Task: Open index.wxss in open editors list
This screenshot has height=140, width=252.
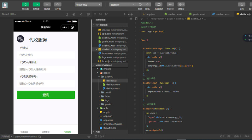Action: 110,53
